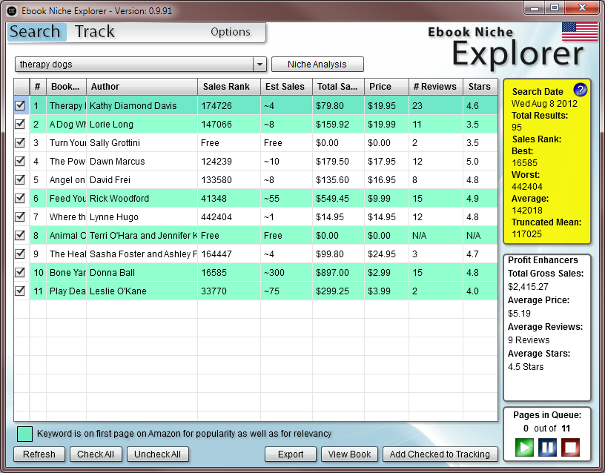Sort by the Book title column header
The height and width of the screenshot is (473, 605).
click(x=67, y=87)
